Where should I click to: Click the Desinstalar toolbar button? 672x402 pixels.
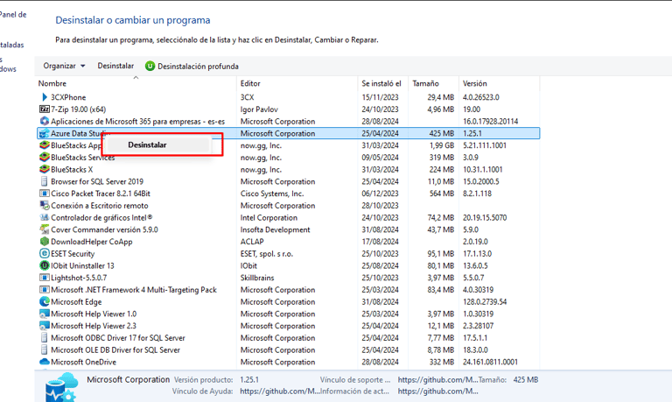[115, 66]
